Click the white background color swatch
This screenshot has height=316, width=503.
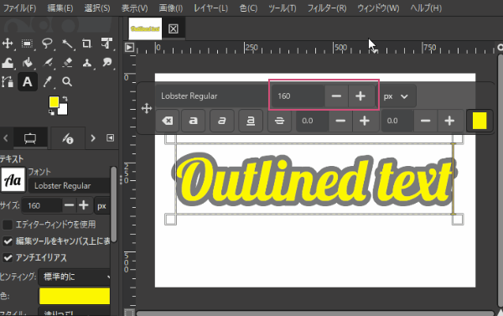pos(63,110)
